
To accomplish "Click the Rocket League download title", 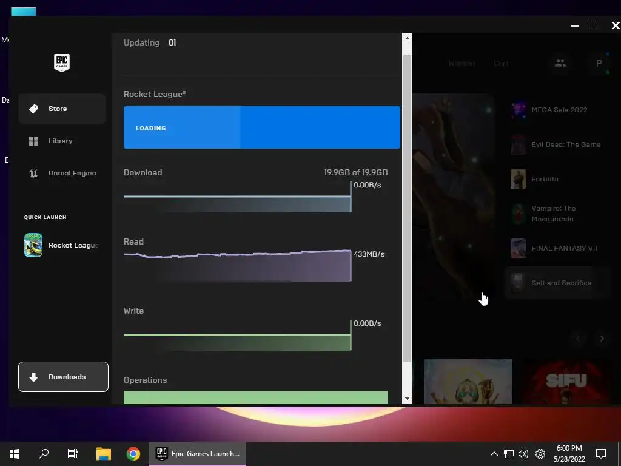I will [x=155, y=94].
